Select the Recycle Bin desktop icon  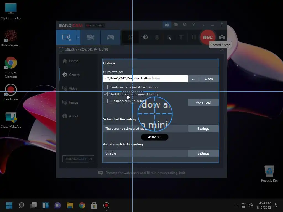click(x=269, y=174)
